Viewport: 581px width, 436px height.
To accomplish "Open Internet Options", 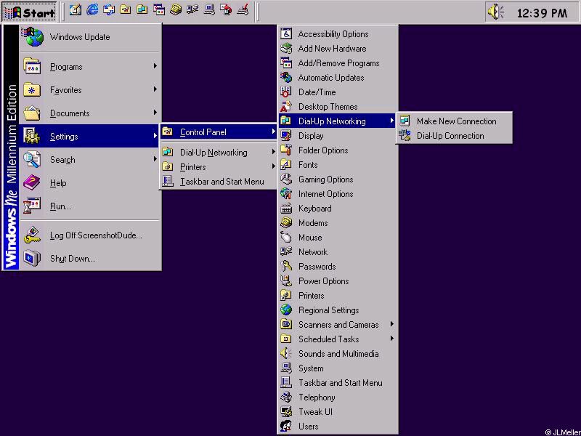I will pyautogui.click(x=338, y=194).
